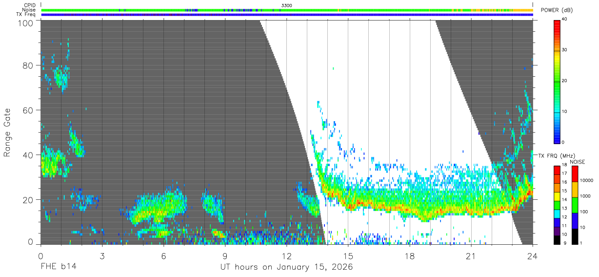
Task: Click the FHE b14 label
Action: (x=58, y=267)
